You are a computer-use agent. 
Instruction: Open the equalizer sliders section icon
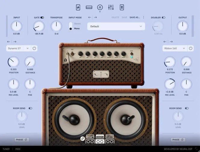coord(111,7)
